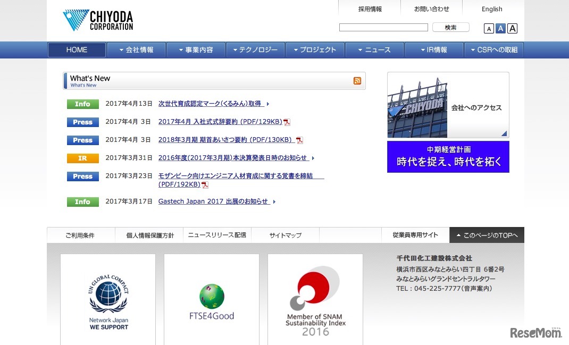The height and width of the screenshot is (345, 569).
Task: Click arrow after 次世代育成認定マーク link
Action: coord(268,104)
